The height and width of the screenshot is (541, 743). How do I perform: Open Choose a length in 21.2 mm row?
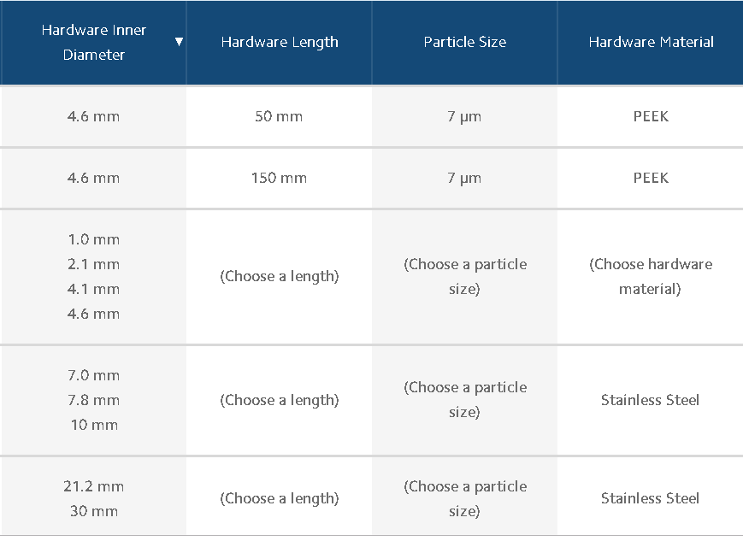point(280,499)
